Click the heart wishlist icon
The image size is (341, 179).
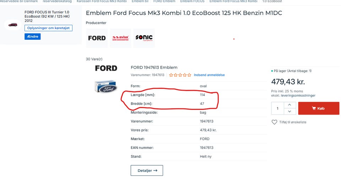pos(274,122)
